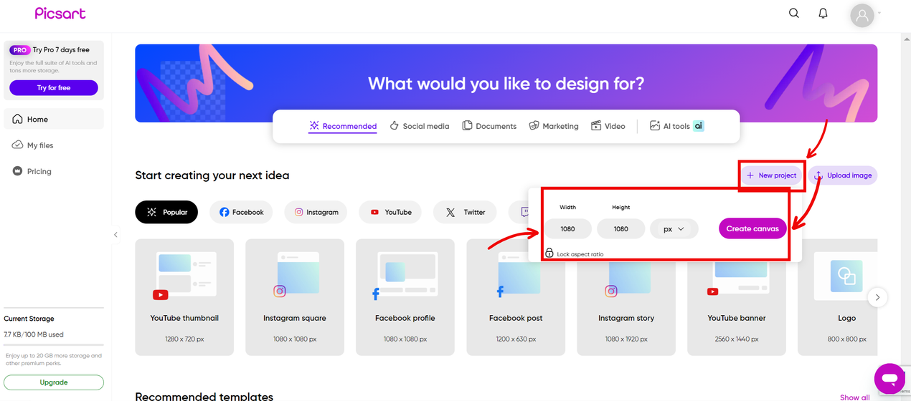The width and height of the screenshot is (911, 401).
Task: Click the next arrow of template carousel
Action: tap(878, 297)
